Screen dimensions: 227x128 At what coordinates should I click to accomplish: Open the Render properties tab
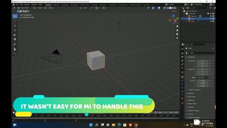pos(182,53)
